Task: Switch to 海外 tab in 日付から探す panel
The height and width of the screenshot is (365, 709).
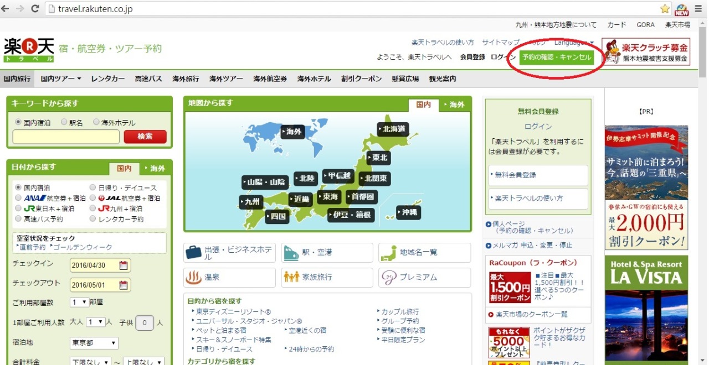Action: pyautogui.click(x=155, y=168)
